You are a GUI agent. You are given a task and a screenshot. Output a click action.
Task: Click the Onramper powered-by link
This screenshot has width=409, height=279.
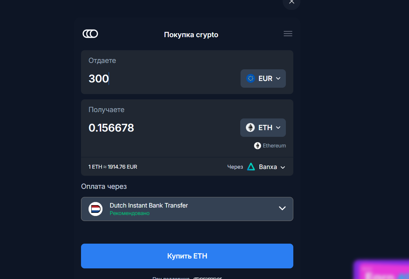[x=208, y=278]
